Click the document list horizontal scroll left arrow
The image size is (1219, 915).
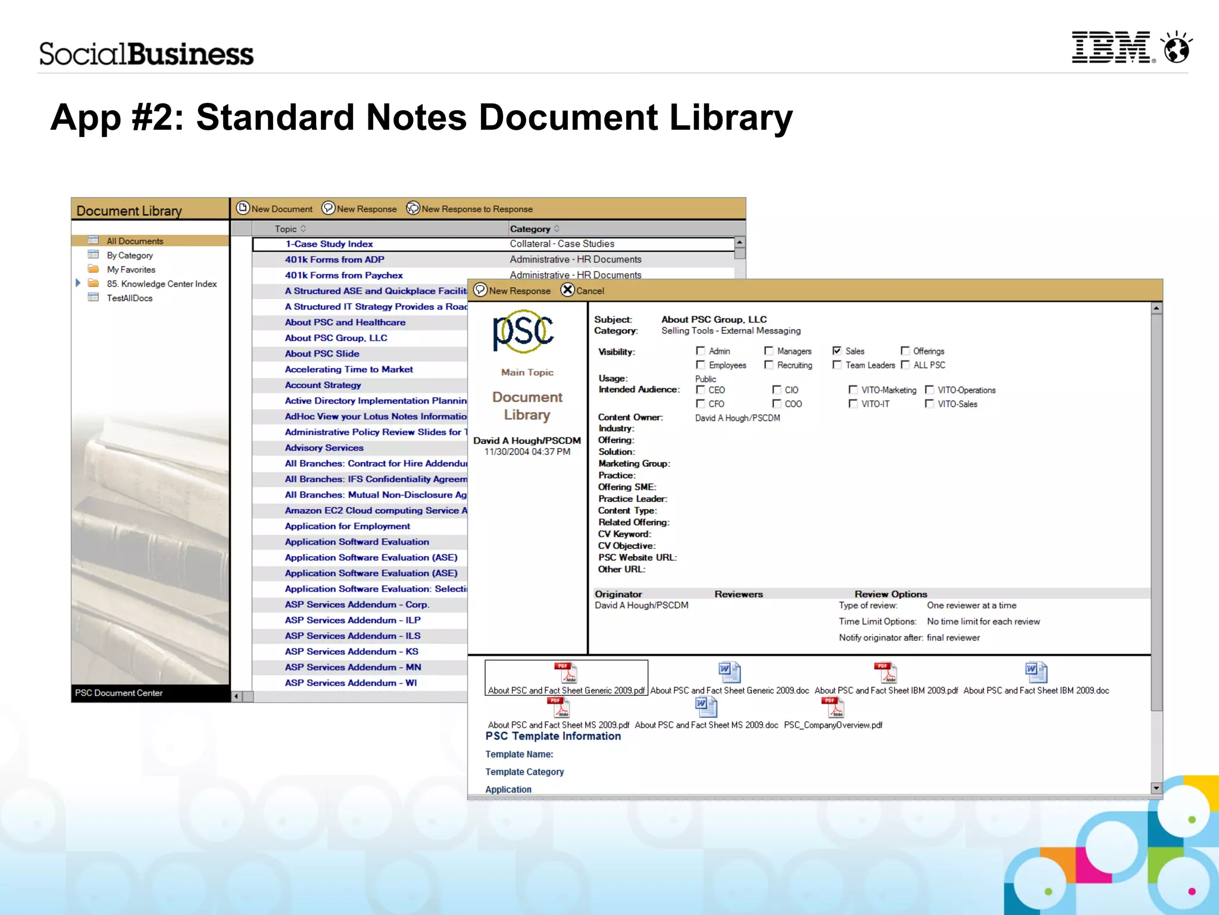236,696
